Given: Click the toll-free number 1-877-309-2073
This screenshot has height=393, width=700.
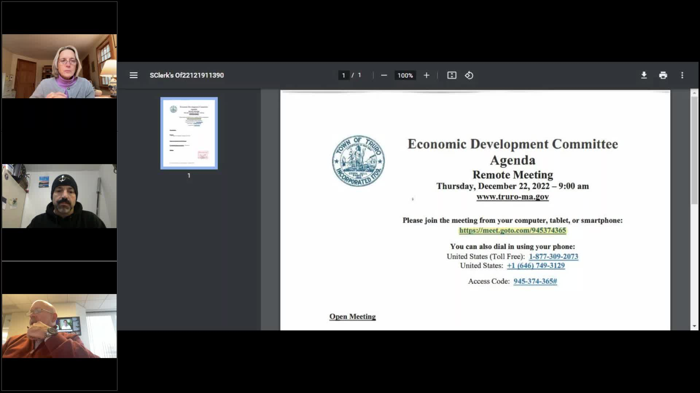Looking at the screenshot, I should pyautogui.click(x=553, y=257).
